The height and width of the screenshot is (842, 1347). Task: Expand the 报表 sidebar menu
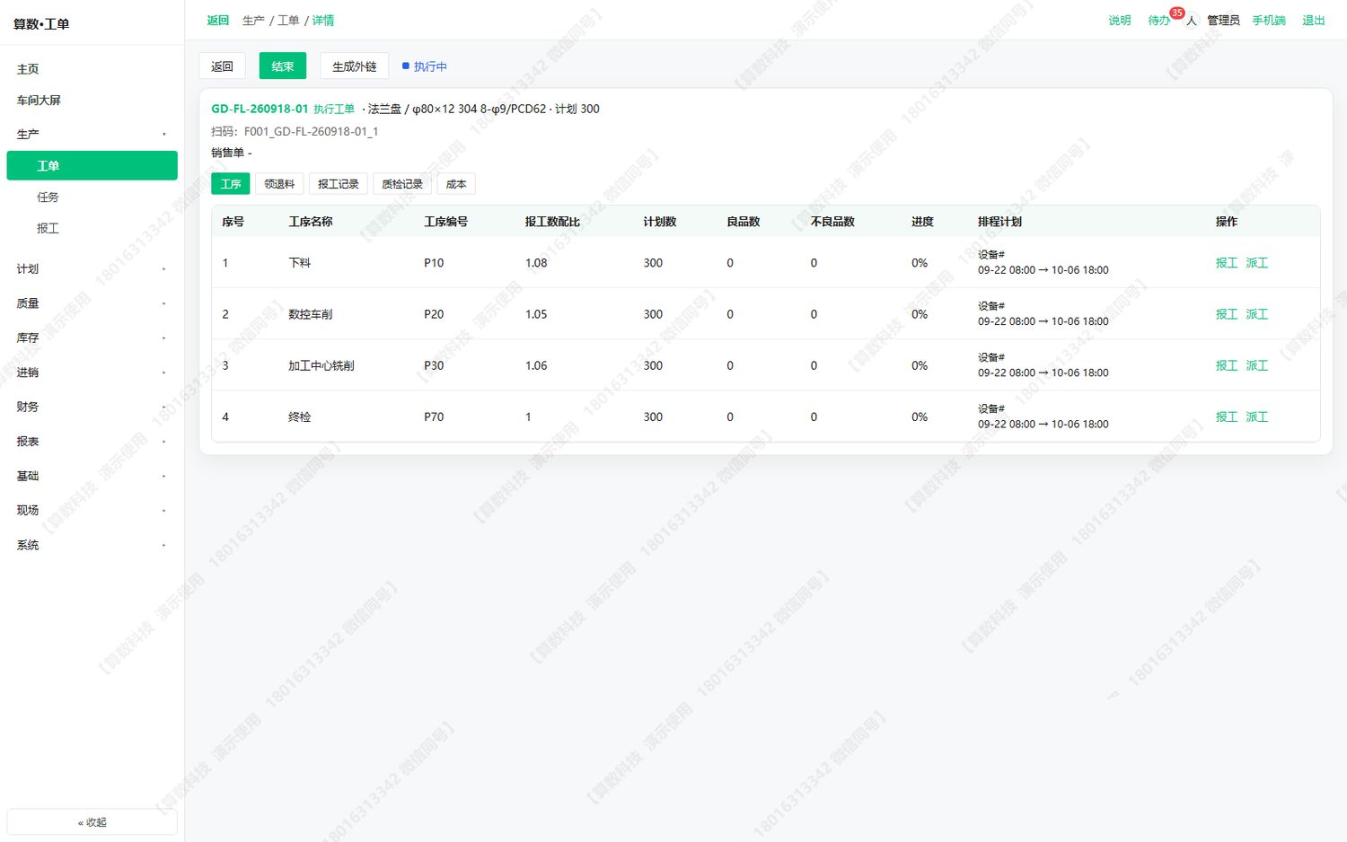tap(92, 441)
